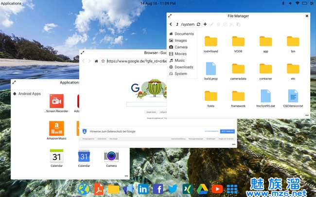Click the LinkedIn icon in the dock
Image resolution: width=316 pixels, height=197 pixels.
pyautogui.click(x=143, y=189)
